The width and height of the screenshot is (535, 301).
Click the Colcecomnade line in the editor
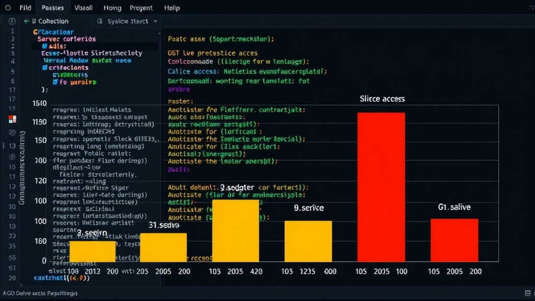tap(238, 62)
